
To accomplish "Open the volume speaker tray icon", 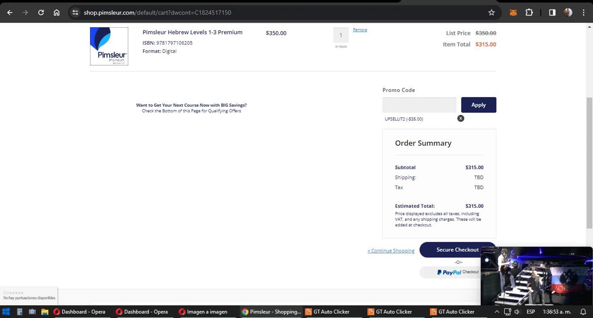I will tap(517, 312).
